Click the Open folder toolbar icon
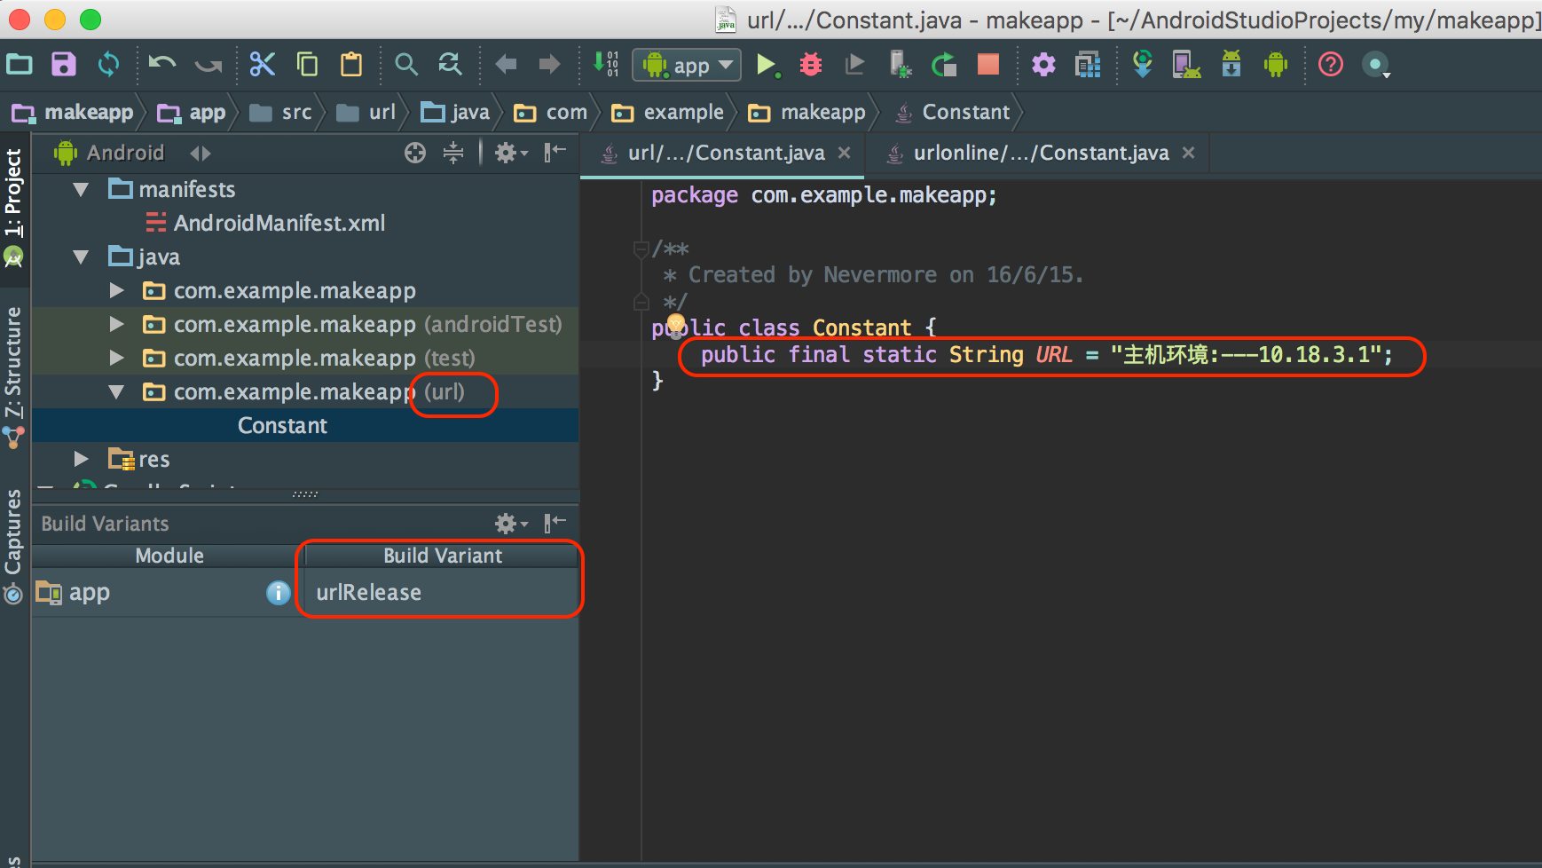 (x=20, y=64)
